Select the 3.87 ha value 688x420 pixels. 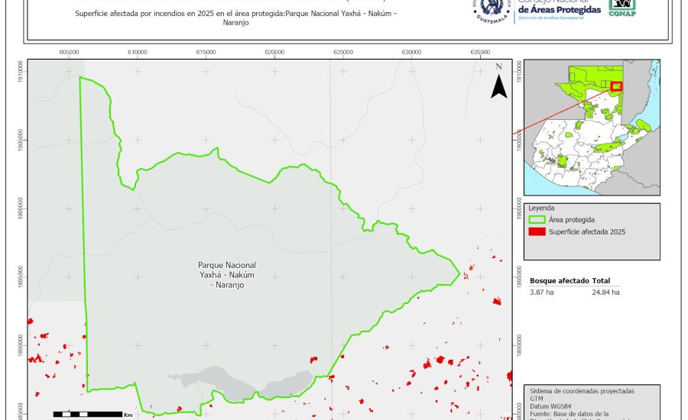click(542, 292)
